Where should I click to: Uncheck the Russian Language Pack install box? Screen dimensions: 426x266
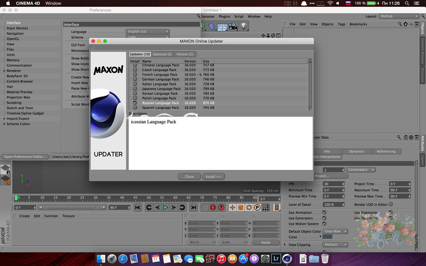(135, 103)
